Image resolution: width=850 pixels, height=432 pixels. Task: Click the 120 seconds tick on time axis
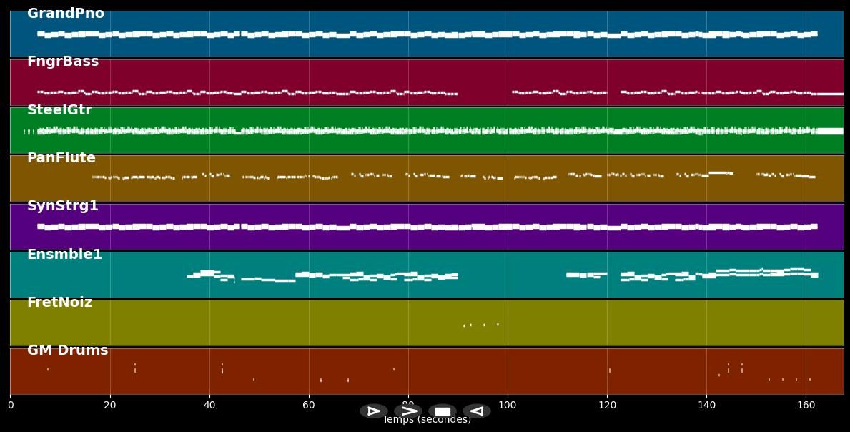click(607, 405)
